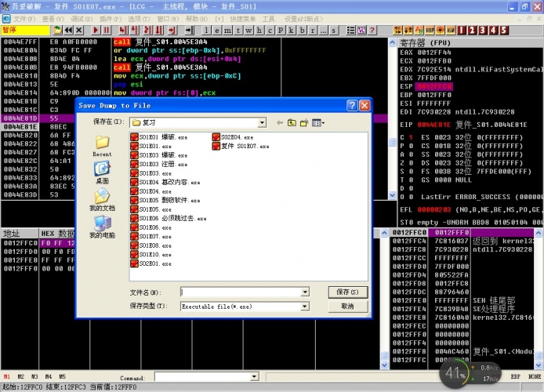Create a new folder in dialog toolbar
544x392 pixels.
click(304, 122)
